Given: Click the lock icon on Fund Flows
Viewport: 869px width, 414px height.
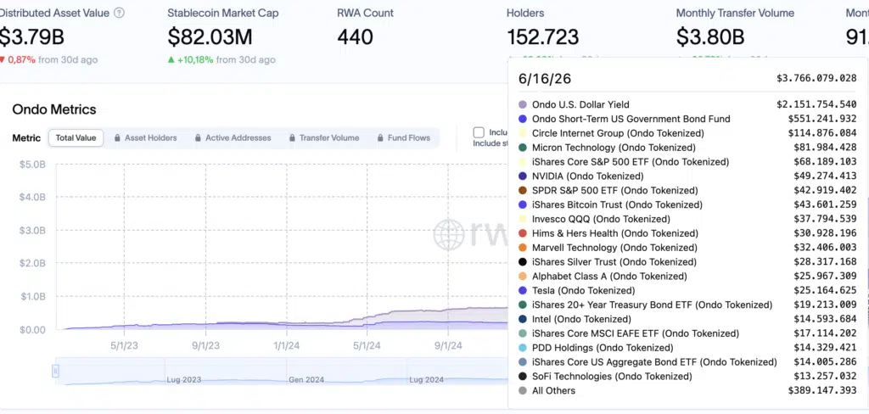Looking at the screenshot, I should (x=381, y=138).
